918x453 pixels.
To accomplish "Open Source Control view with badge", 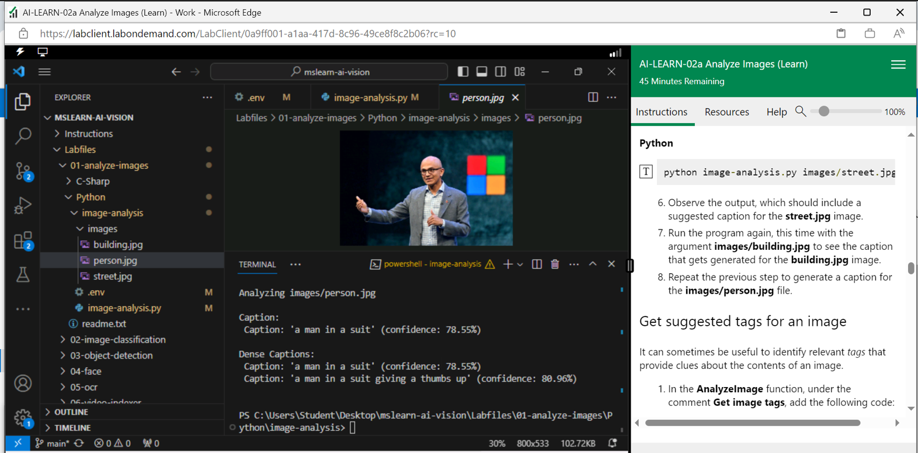I will tap(23, 171).
